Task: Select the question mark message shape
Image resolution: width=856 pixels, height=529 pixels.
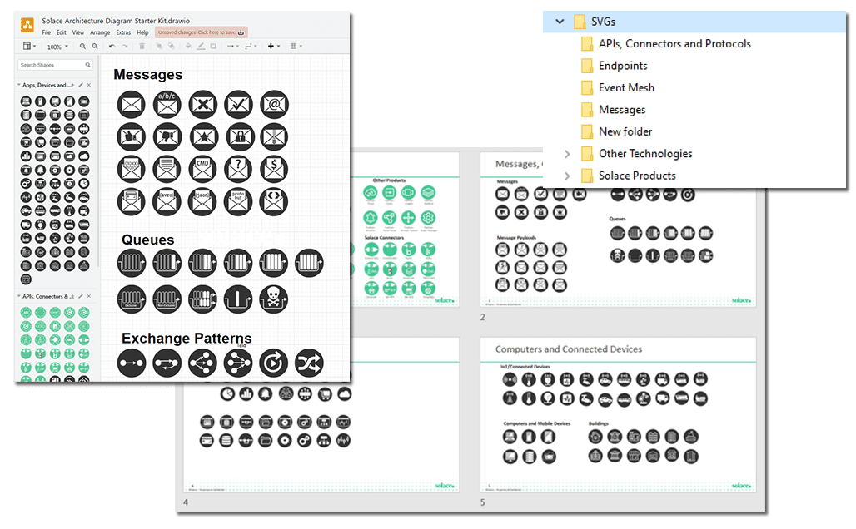Action: [x=238, y=167]
